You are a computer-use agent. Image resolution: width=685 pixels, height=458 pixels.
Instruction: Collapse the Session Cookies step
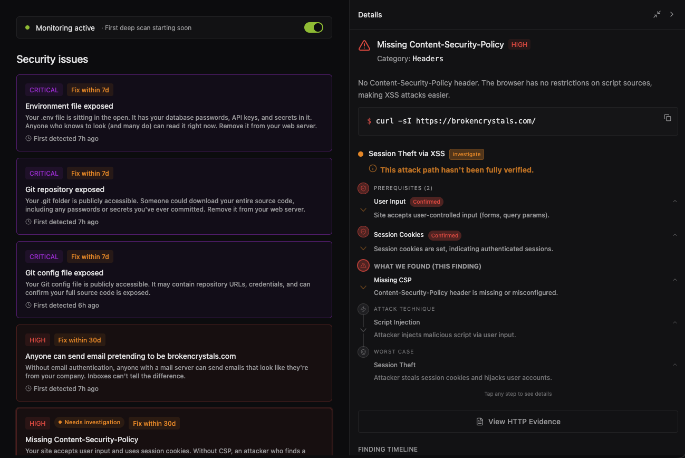pos(674,235)
